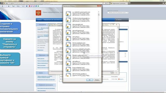
Task: Select the fsymclue certificate icon
Action: [68, 51]
